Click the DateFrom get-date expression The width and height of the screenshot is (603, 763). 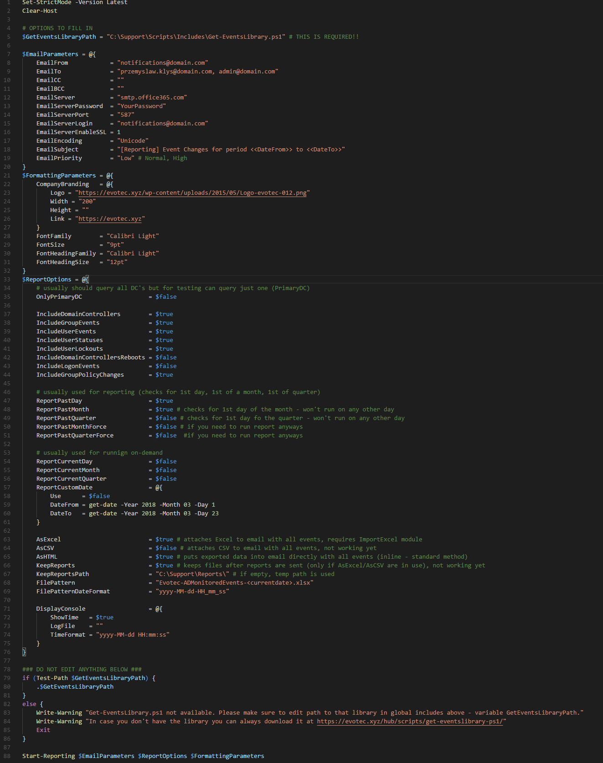[152, 505]
